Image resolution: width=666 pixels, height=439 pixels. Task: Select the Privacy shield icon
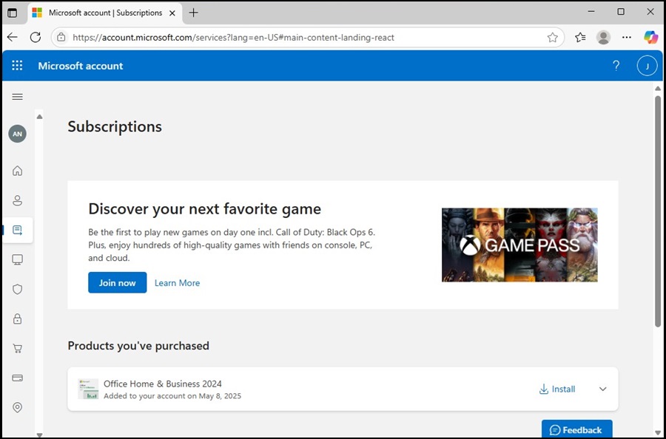[17, 289]
